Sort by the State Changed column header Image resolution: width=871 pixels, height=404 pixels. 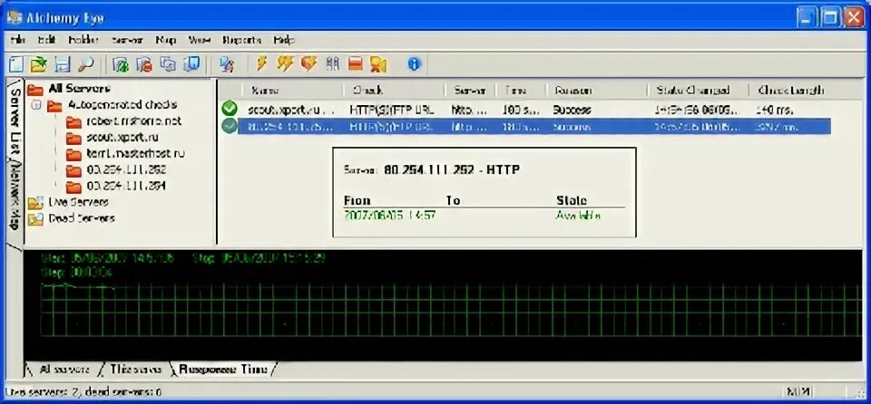[699, 90]
